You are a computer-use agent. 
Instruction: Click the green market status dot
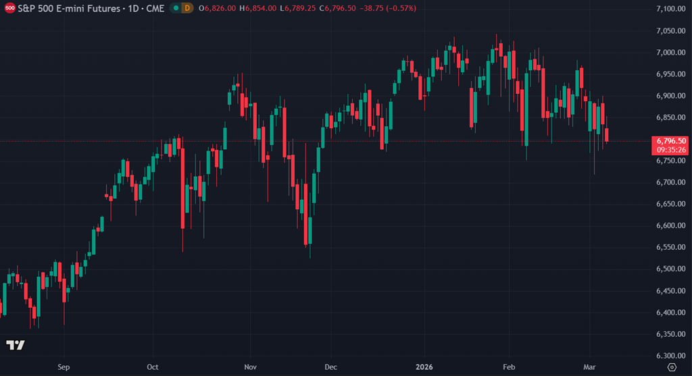(x=176, y=8)
